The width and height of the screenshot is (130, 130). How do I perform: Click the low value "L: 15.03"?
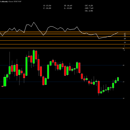point(68,8)
